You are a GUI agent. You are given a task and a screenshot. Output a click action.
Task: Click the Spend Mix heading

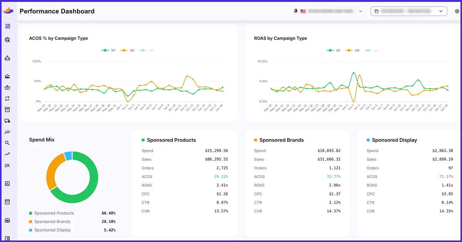(42, 140)
